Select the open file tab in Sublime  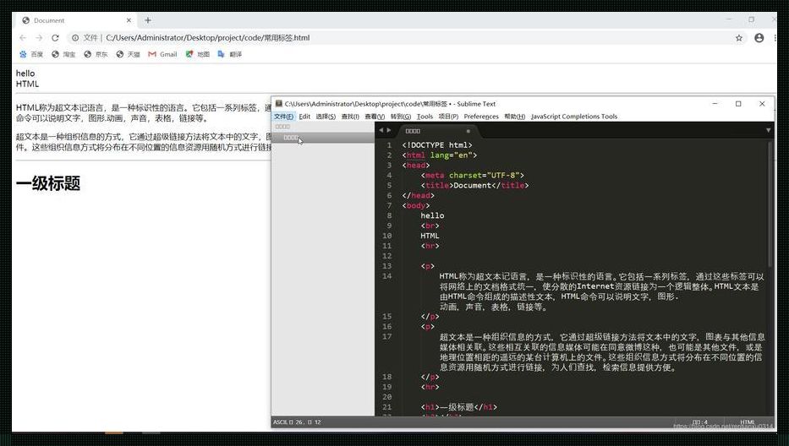click(x=438, y=131)
